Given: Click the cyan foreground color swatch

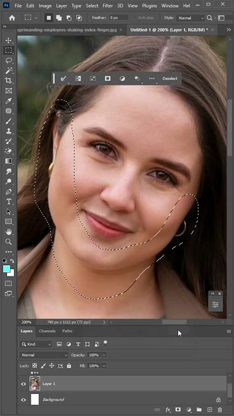Looking at the screenshot, I should click(x=6, y=269).
